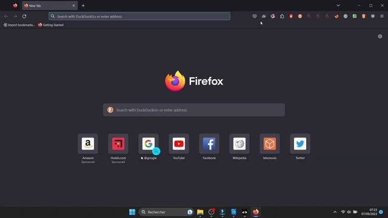388x218 pixels.
Task: Show hidden system tray icons chevron
Action: click(x=335, y=212)
